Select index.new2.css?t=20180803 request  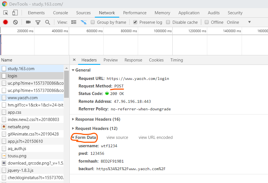(32, 119)
